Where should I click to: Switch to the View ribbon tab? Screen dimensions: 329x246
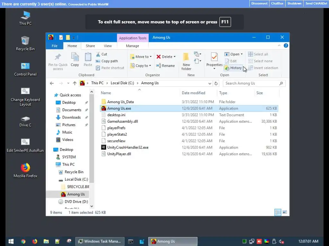[108, 46]
